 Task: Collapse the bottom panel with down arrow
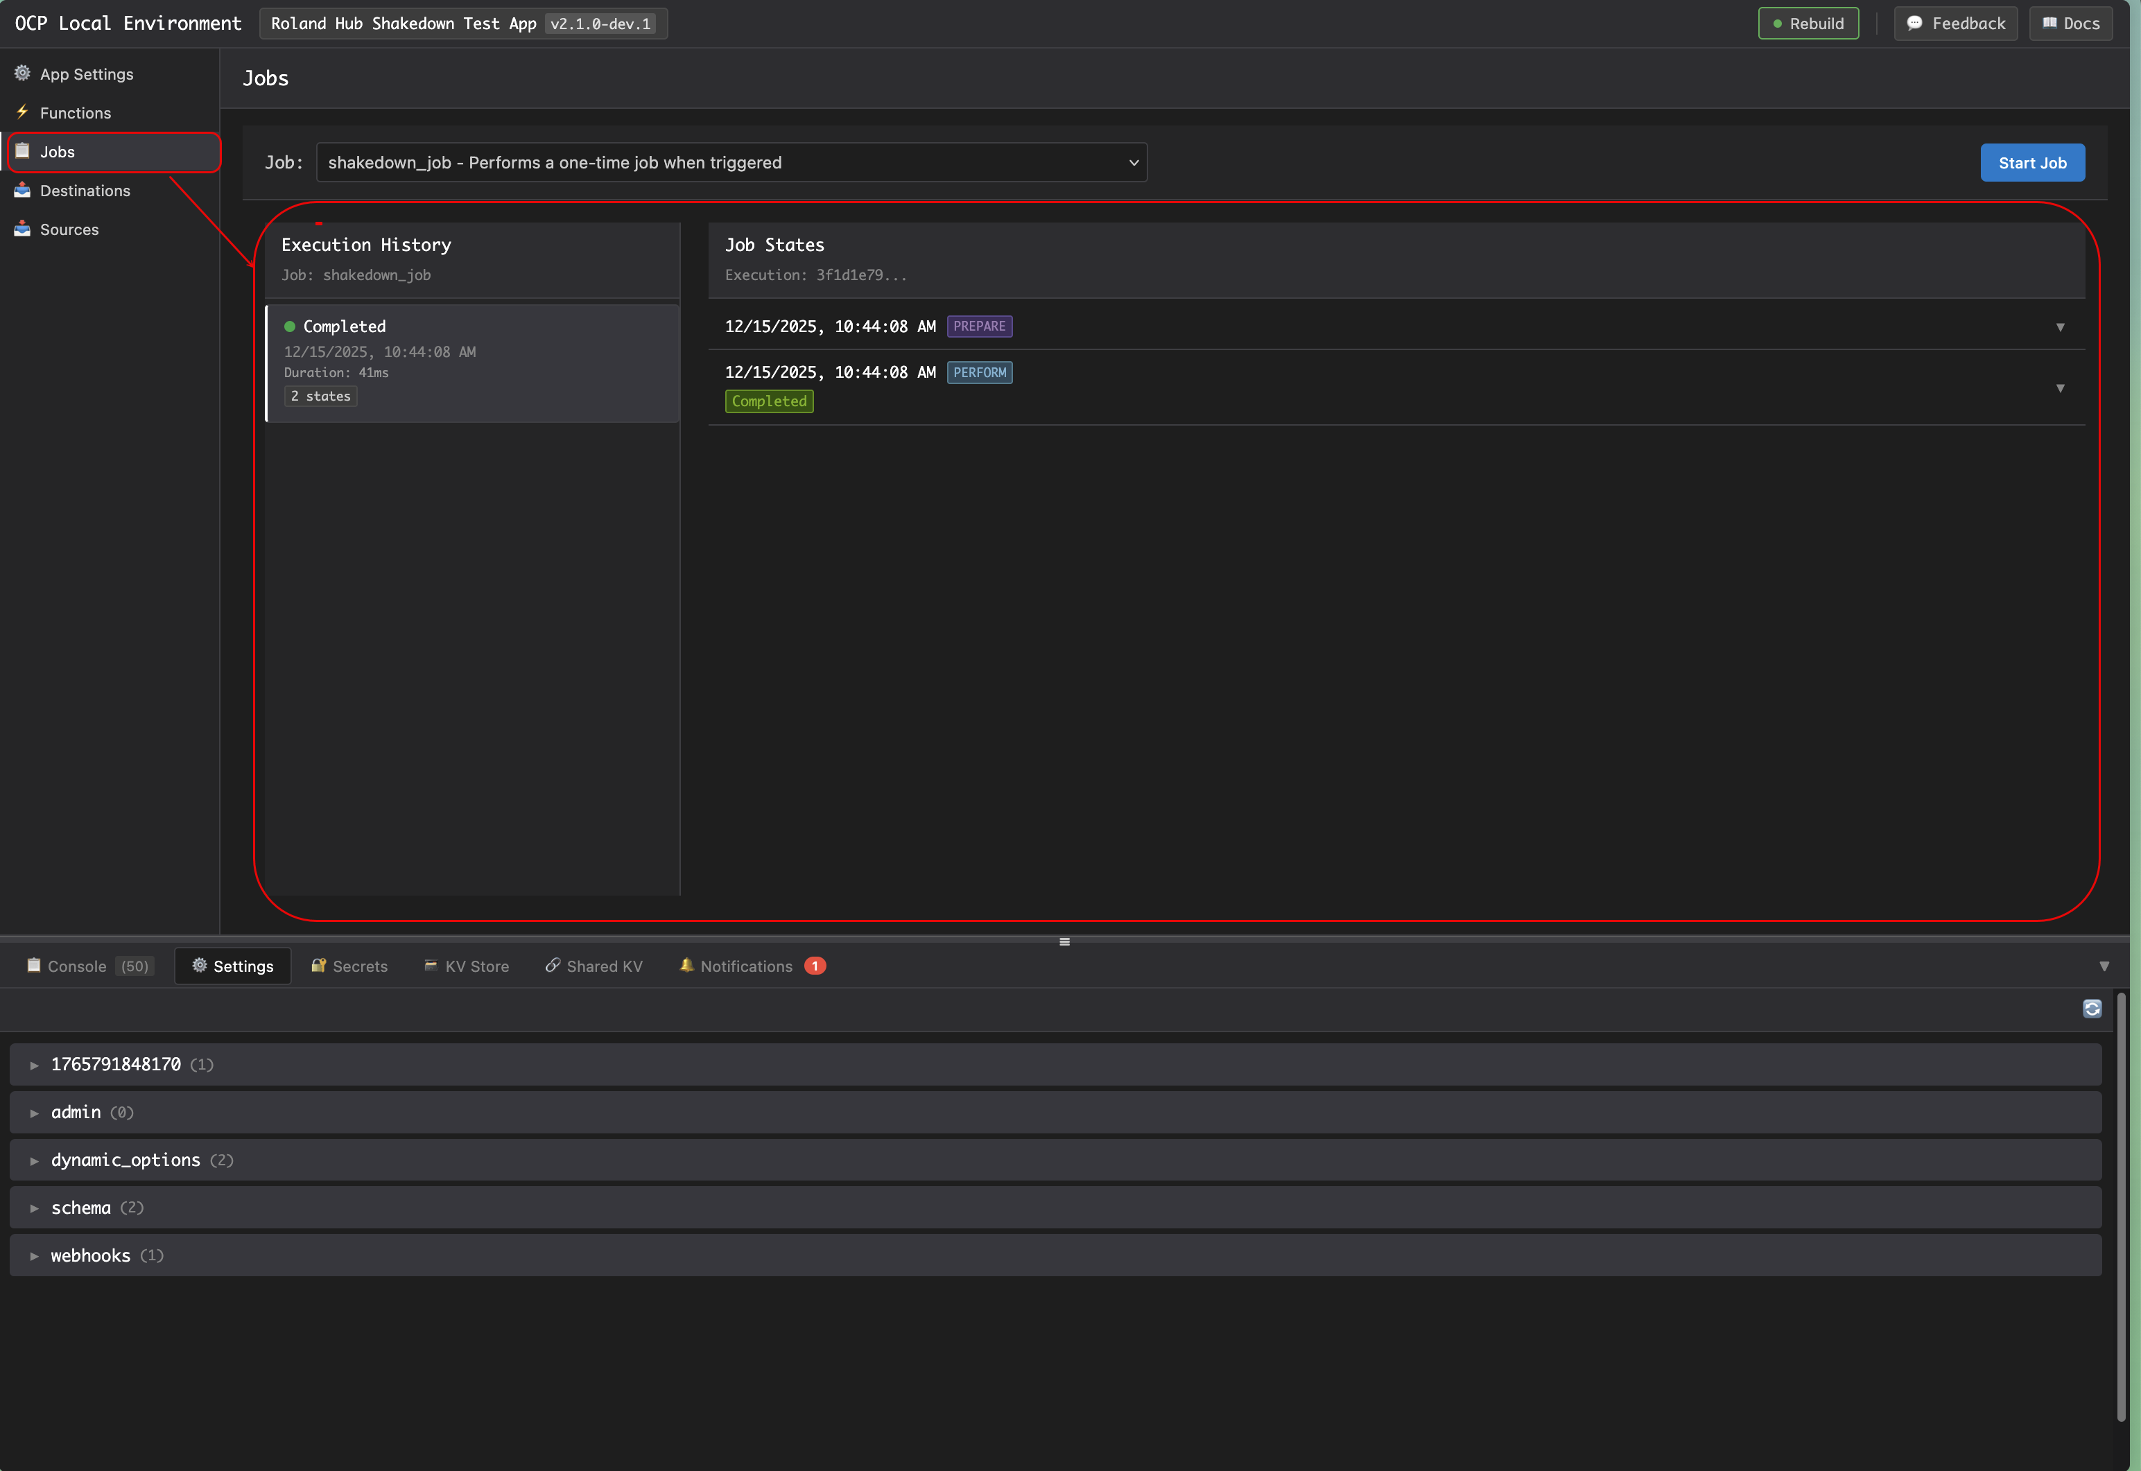pos(2104,966)
